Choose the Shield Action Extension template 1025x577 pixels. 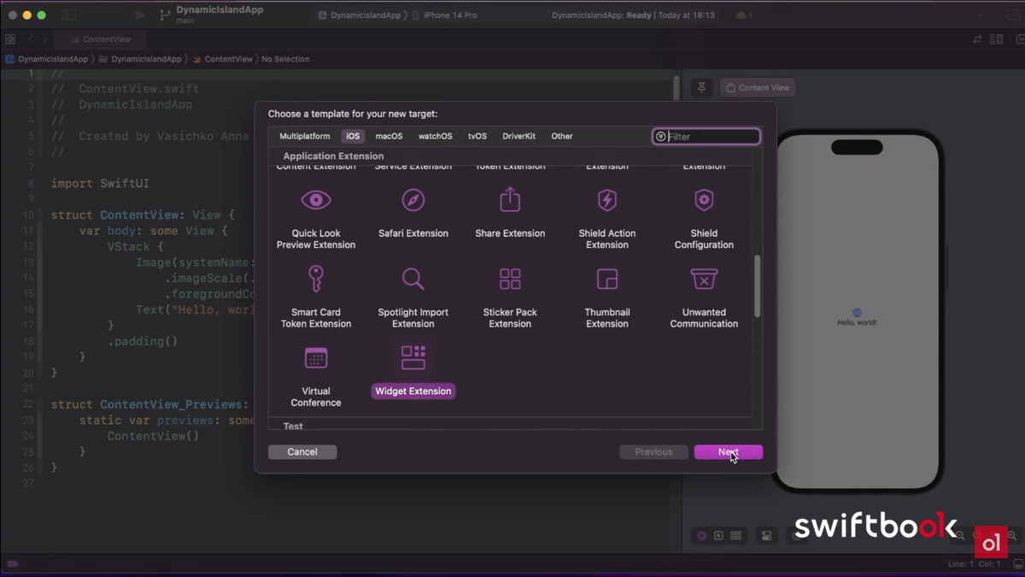click(x=607, y=218)
